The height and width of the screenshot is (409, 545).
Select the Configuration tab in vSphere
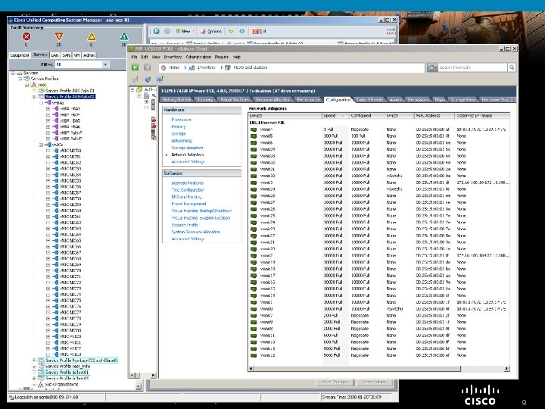point(338,100)
